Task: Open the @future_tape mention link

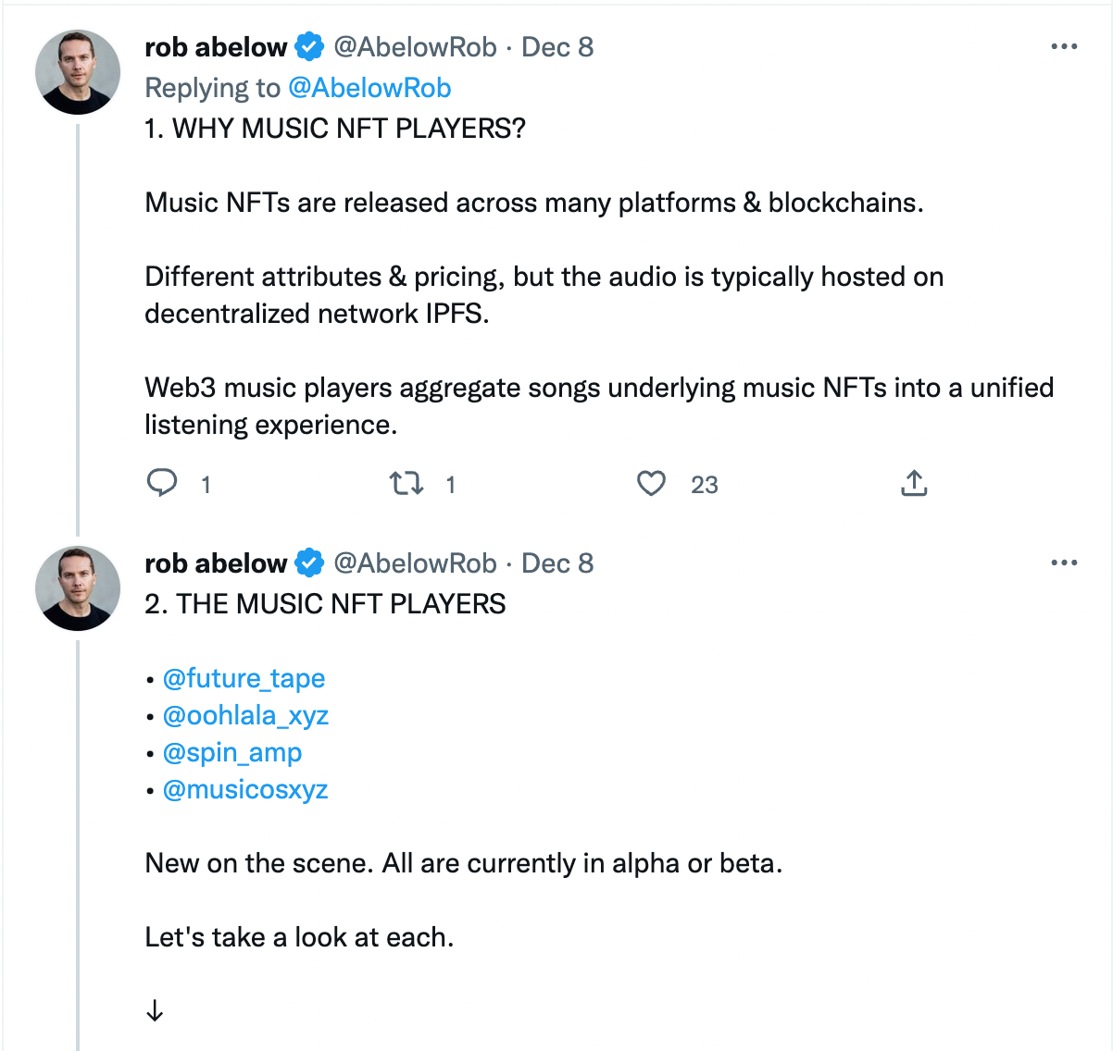Action: pyautogui.click(x=244, y=678)
